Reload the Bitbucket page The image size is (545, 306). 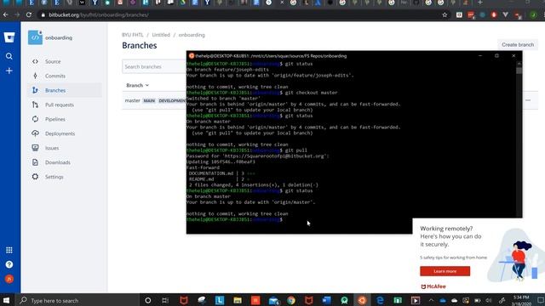29,15
